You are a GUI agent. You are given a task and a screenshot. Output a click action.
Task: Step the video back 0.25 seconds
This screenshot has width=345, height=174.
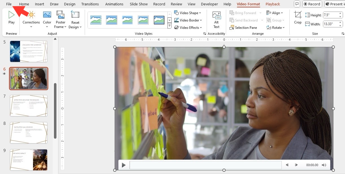tap(287, 165)
